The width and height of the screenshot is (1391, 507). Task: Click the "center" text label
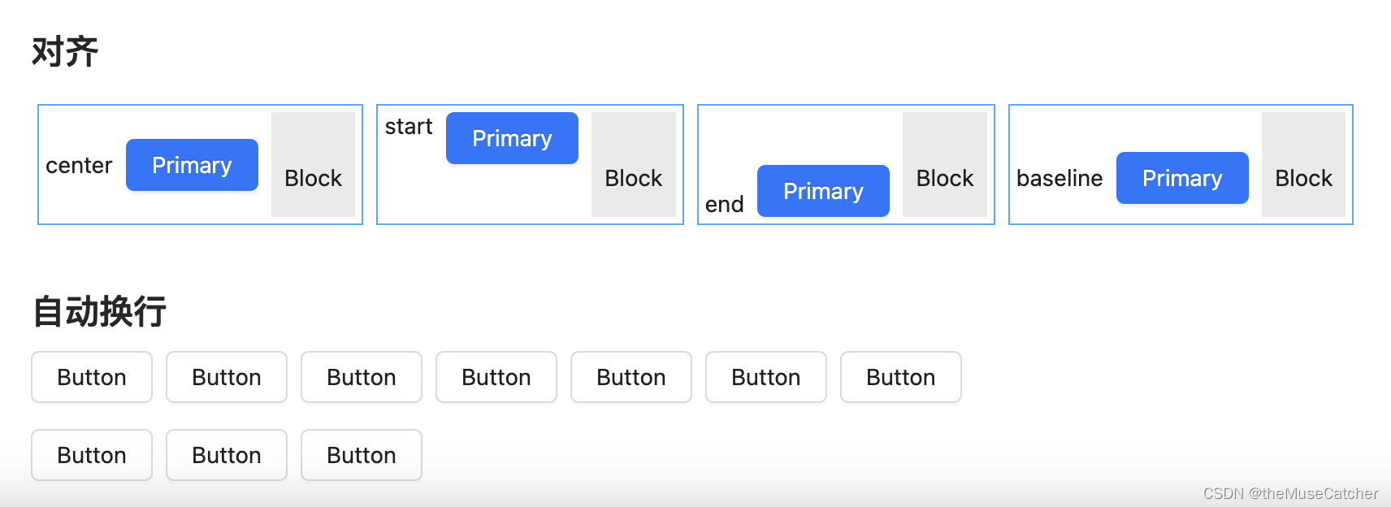[x=79, y=166]
